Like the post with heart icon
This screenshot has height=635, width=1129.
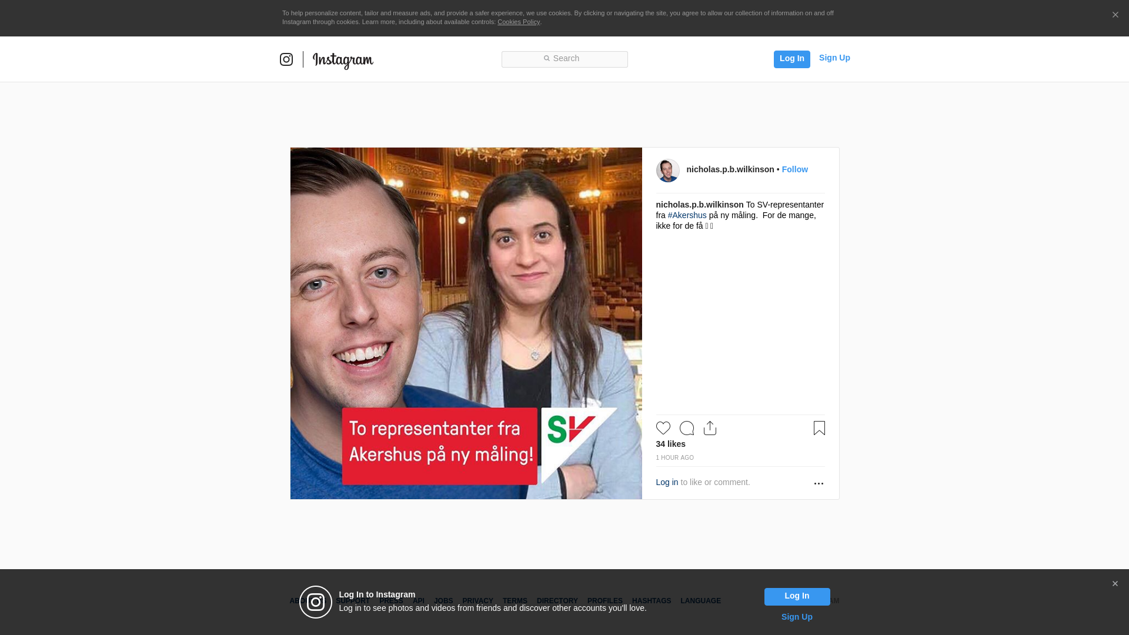pyautogui.click(x=663, y=428)
